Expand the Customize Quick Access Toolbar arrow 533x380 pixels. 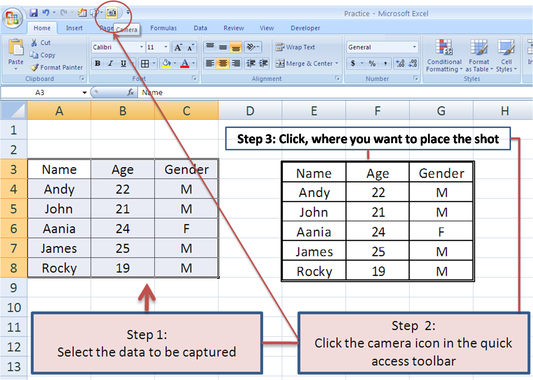point(128,12)
